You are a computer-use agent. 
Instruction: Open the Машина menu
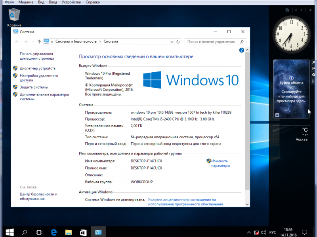click(26, 2)
